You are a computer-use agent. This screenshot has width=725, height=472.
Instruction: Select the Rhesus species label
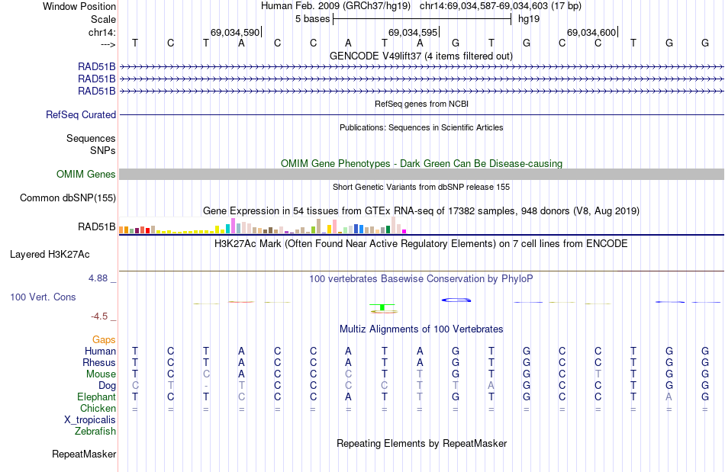click(x=99, y=363)
